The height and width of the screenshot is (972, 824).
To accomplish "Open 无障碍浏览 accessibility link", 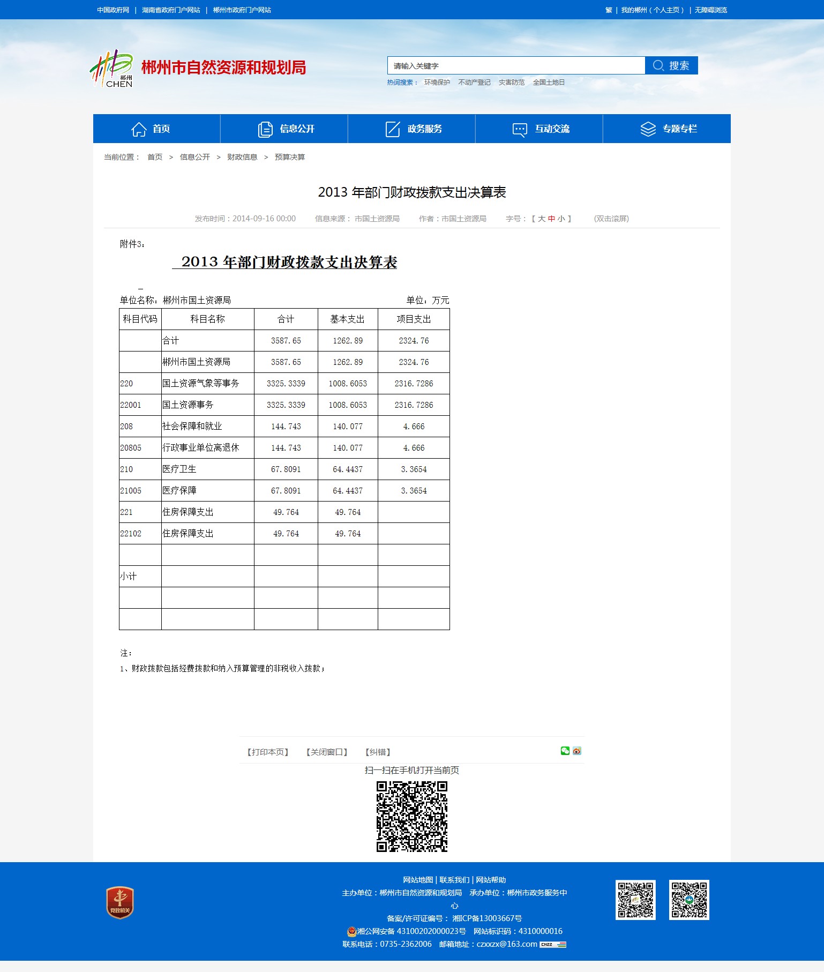I will point(711,10).
